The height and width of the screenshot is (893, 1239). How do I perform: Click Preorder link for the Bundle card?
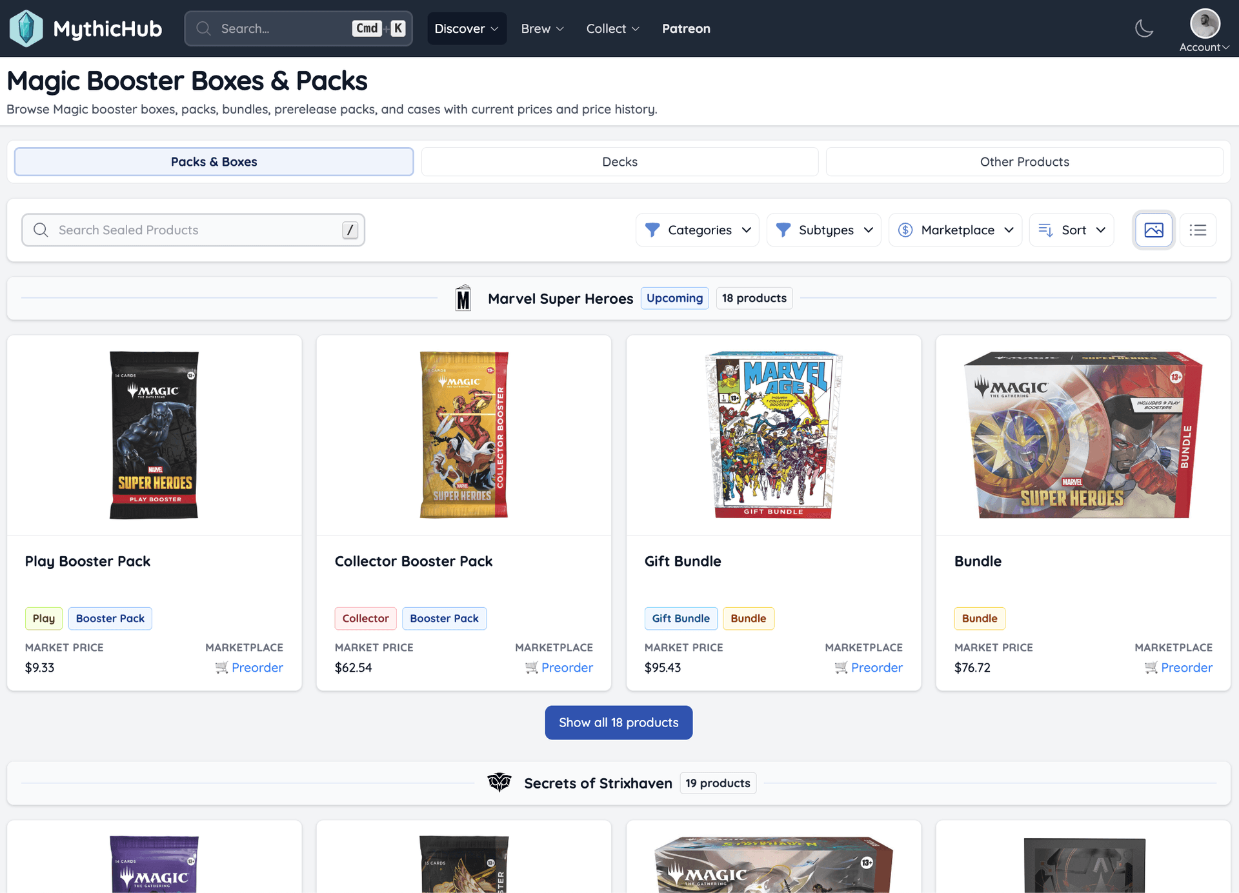(x=1187, y=668)
